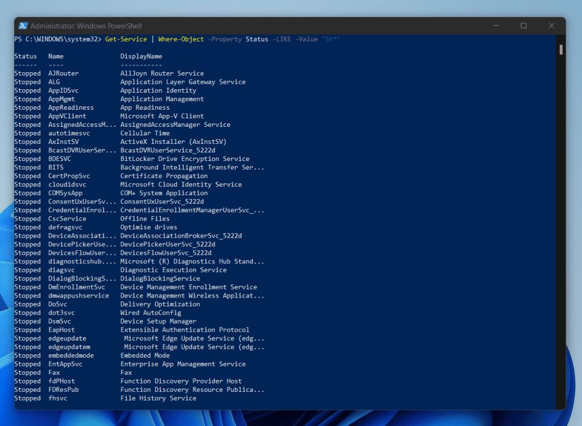The image size is (582, 426).
Task: Click 'COM+ System Application' display name
Action: (x=164, y=193)
